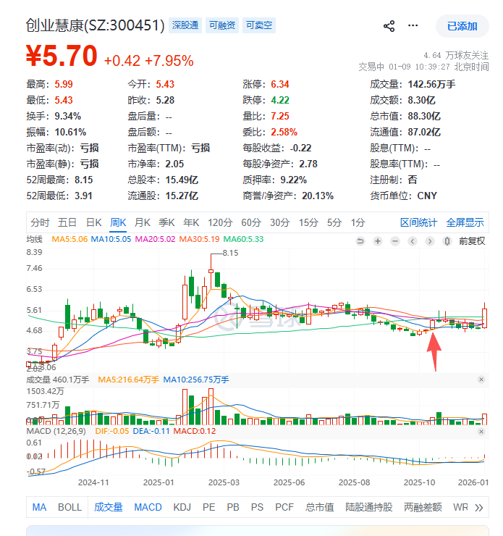Select the 两融差额 indicator
Image resolution: width=503 pixels, height=536 pixels.
(x=423, y=507)
